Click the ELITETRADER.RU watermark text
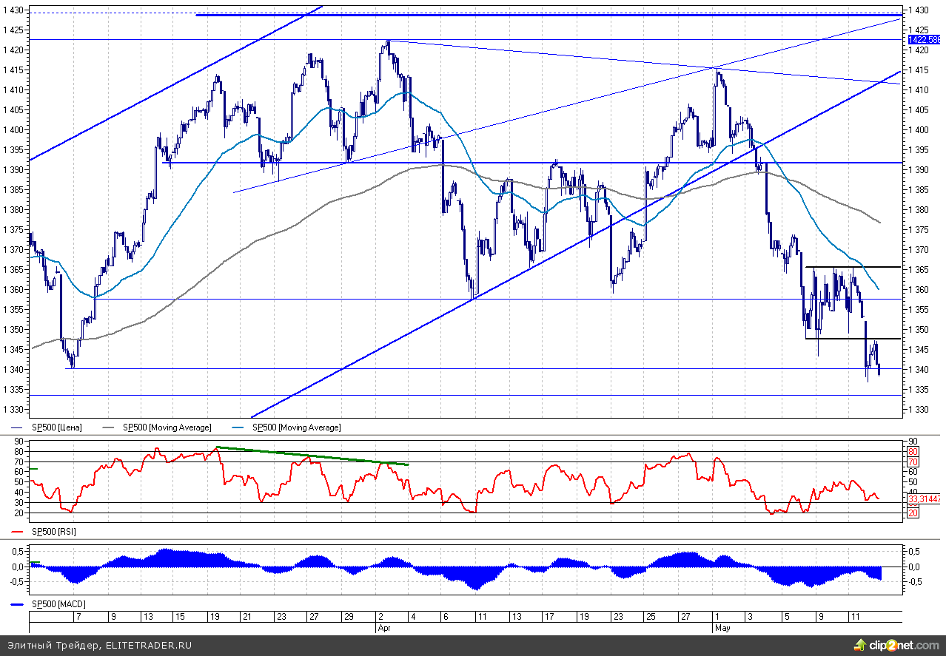The width and height of the screenshot is (946, 656). (147, 646)
